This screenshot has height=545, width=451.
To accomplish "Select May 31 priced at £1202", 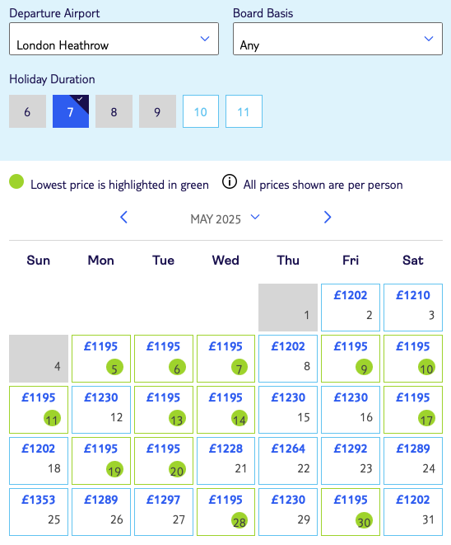I will (x=413, y=512).
